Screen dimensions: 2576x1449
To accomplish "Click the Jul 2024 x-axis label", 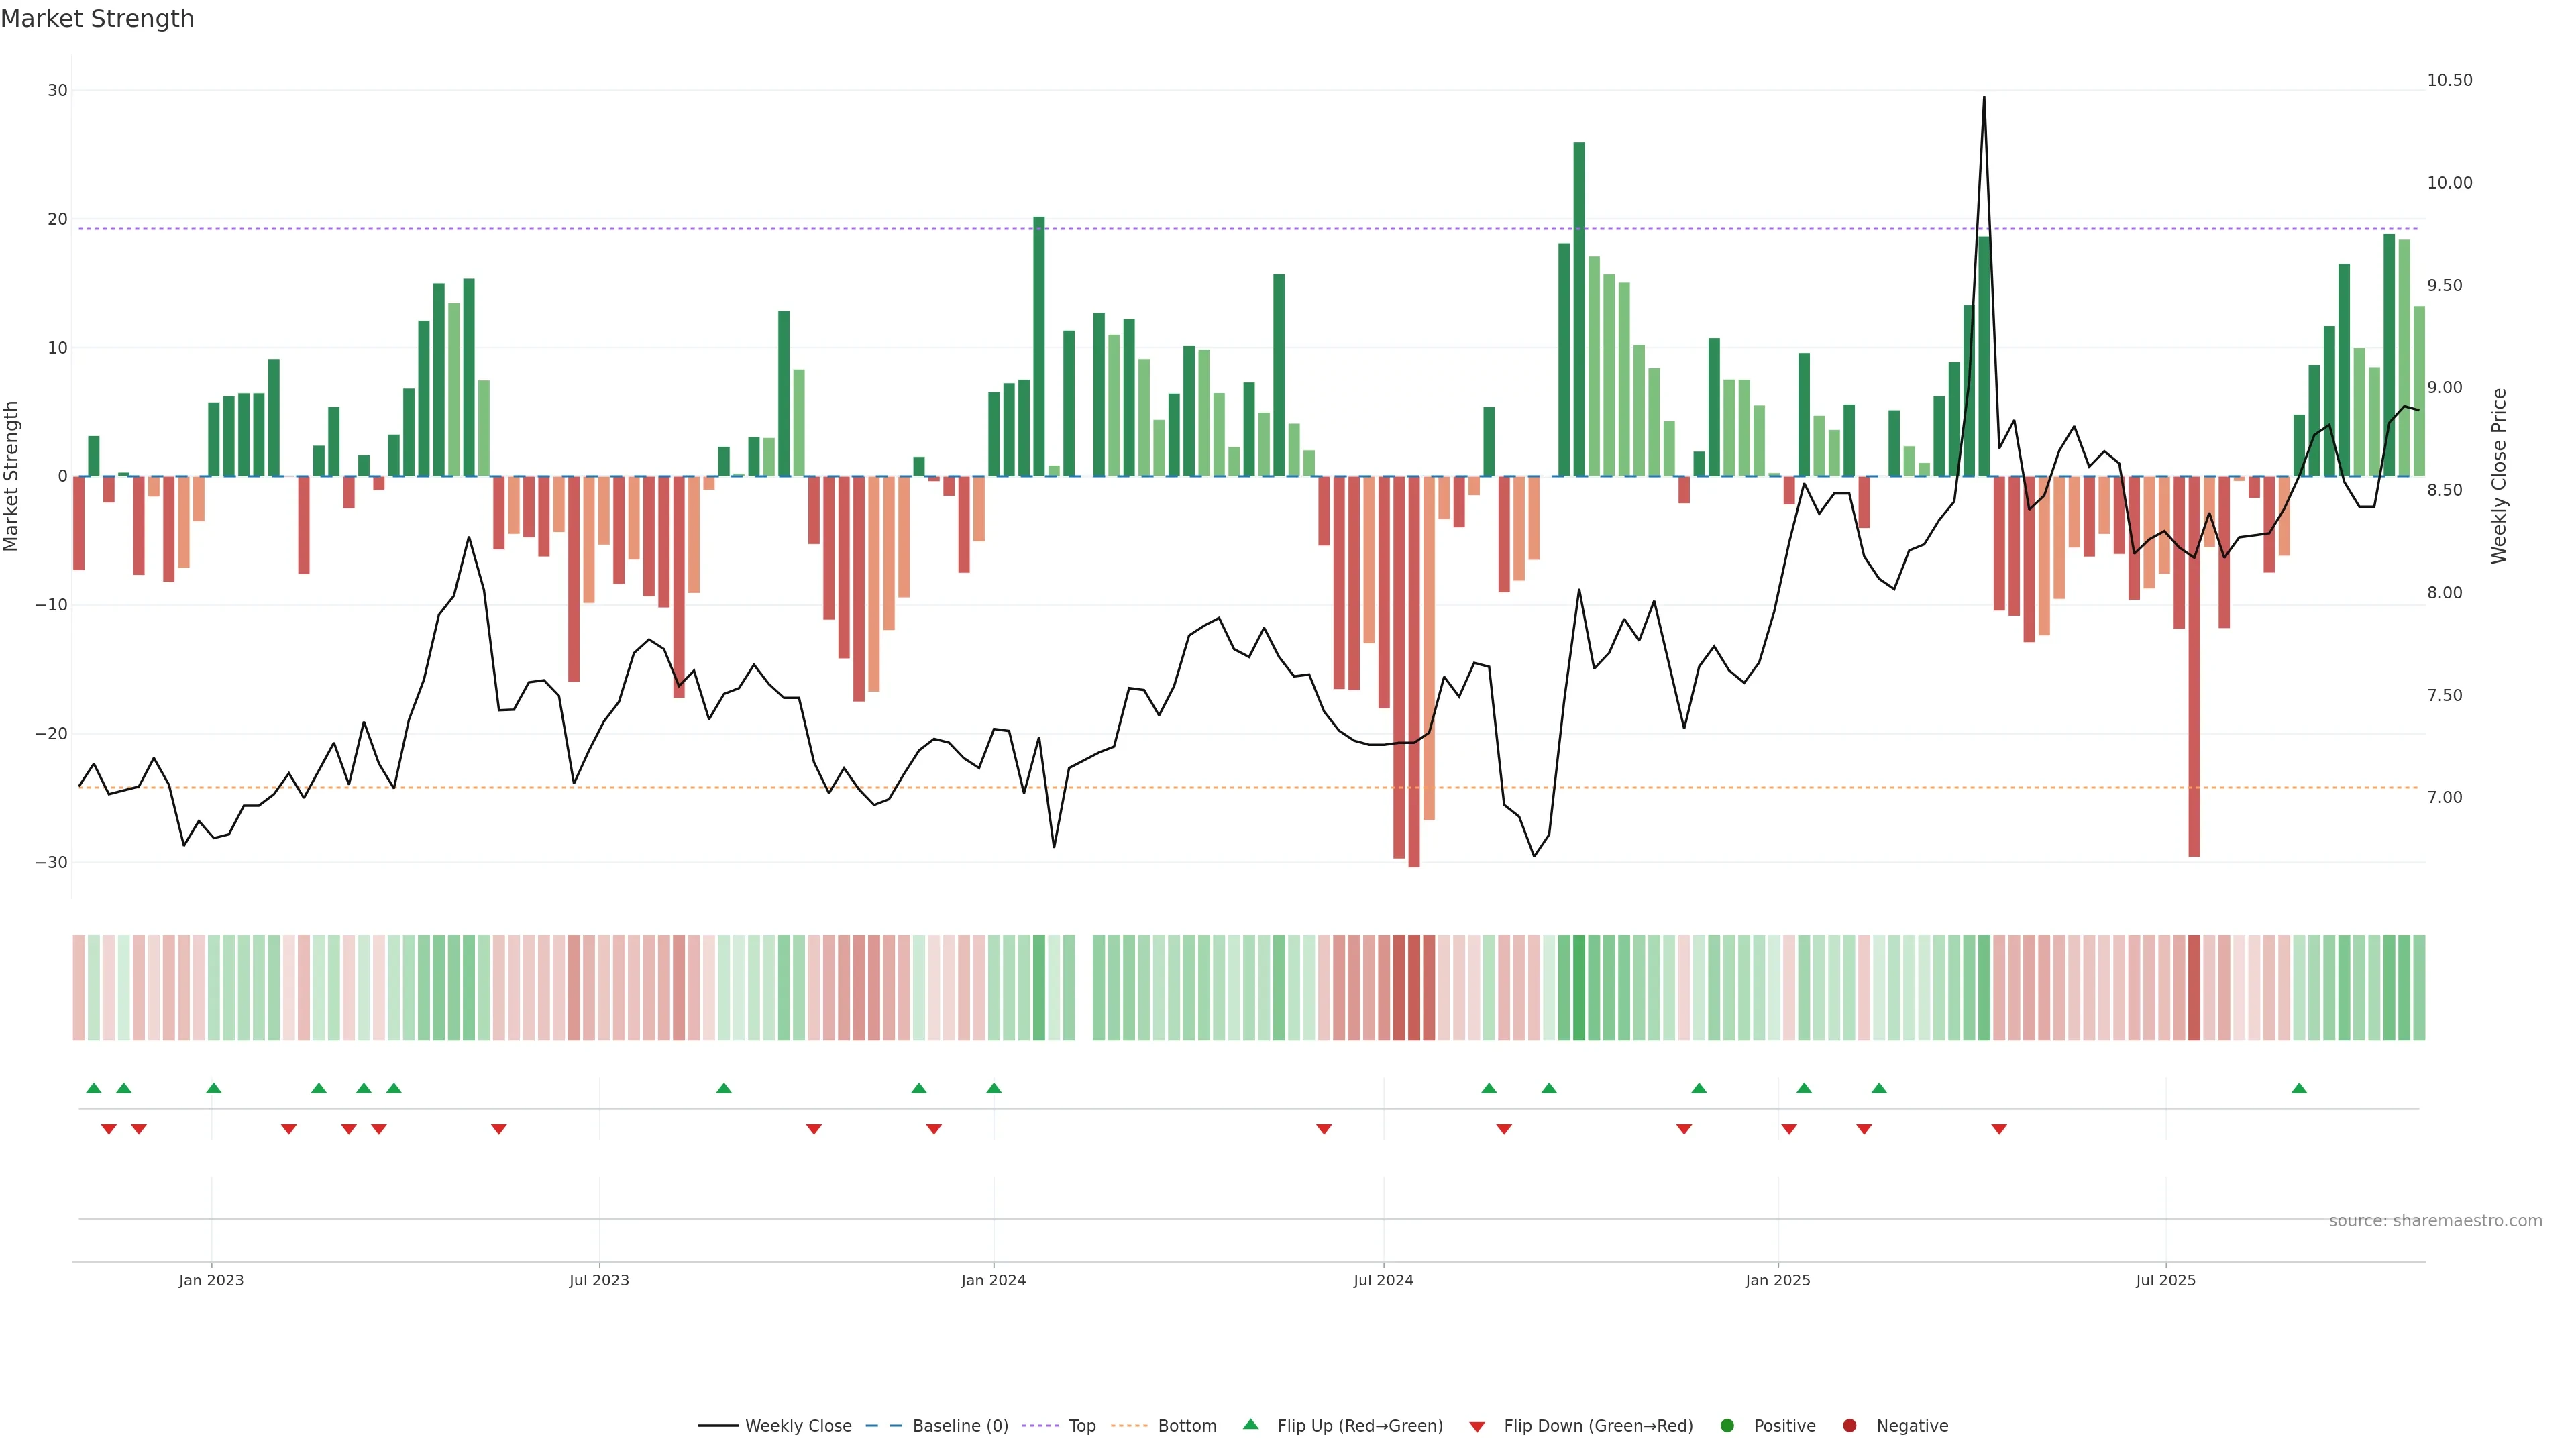I will [1383, 1280].
